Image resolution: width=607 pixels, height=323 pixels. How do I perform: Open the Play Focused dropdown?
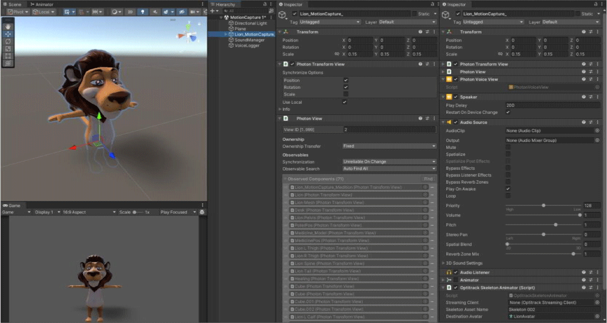[x=178, y=212]
